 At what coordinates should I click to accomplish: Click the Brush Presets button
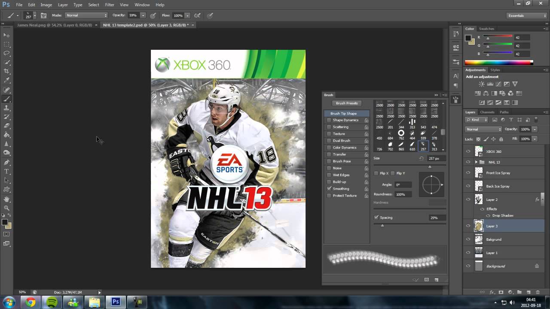(x=347, y=103)
